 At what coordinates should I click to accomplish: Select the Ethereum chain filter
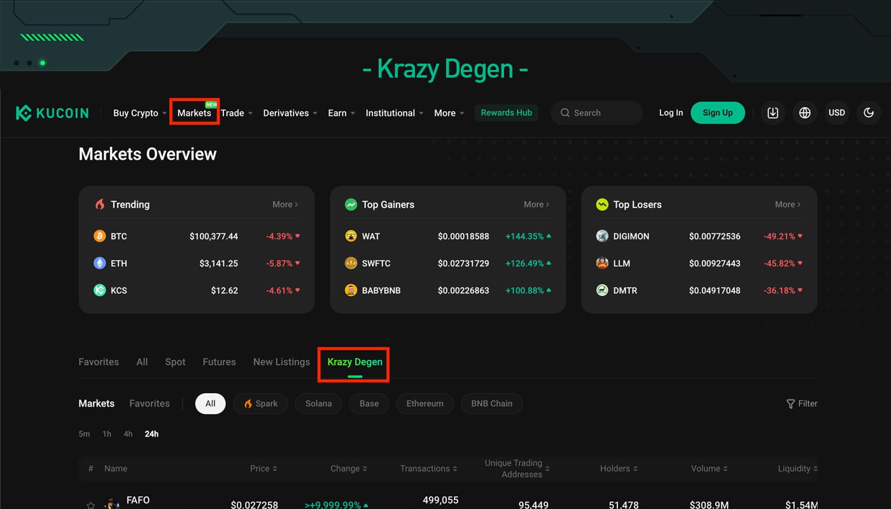[425, 403]
